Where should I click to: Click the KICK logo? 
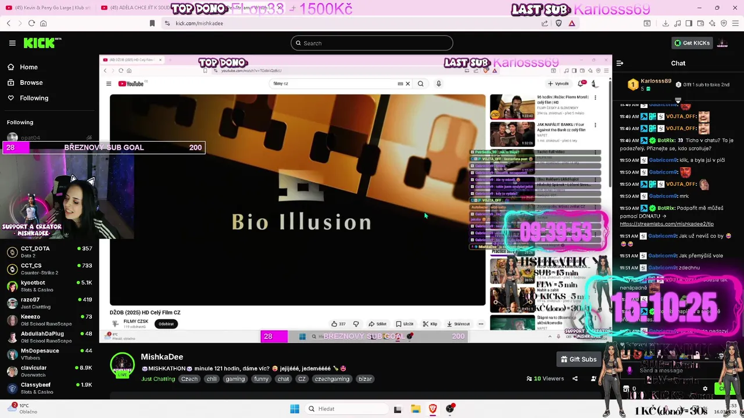point(42,43)
